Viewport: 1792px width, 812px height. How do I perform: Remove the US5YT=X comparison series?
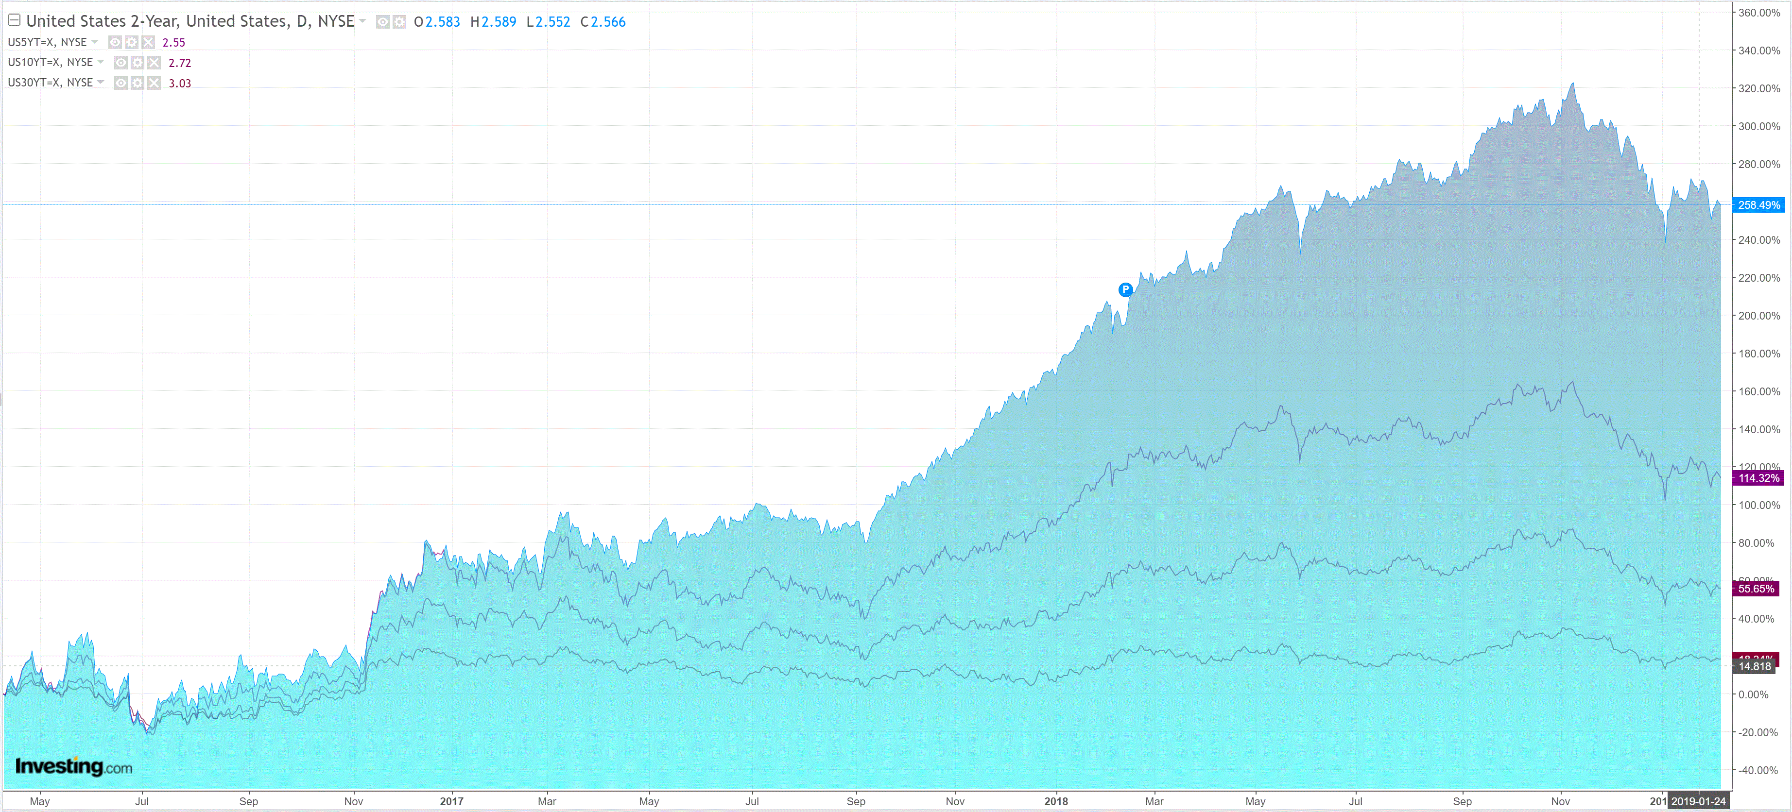coord(148,42)
